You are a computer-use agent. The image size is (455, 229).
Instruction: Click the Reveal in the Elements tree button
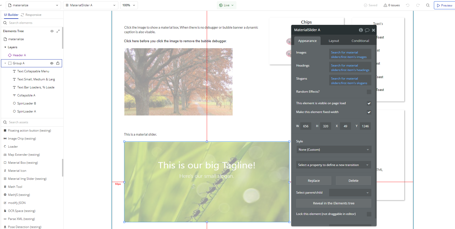point(333,203)
